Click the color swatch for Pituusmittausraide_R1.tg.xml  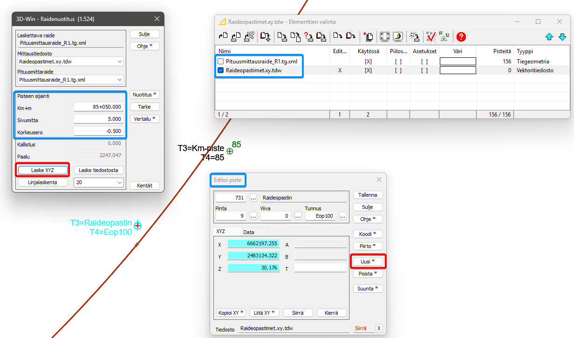point(458,61)
